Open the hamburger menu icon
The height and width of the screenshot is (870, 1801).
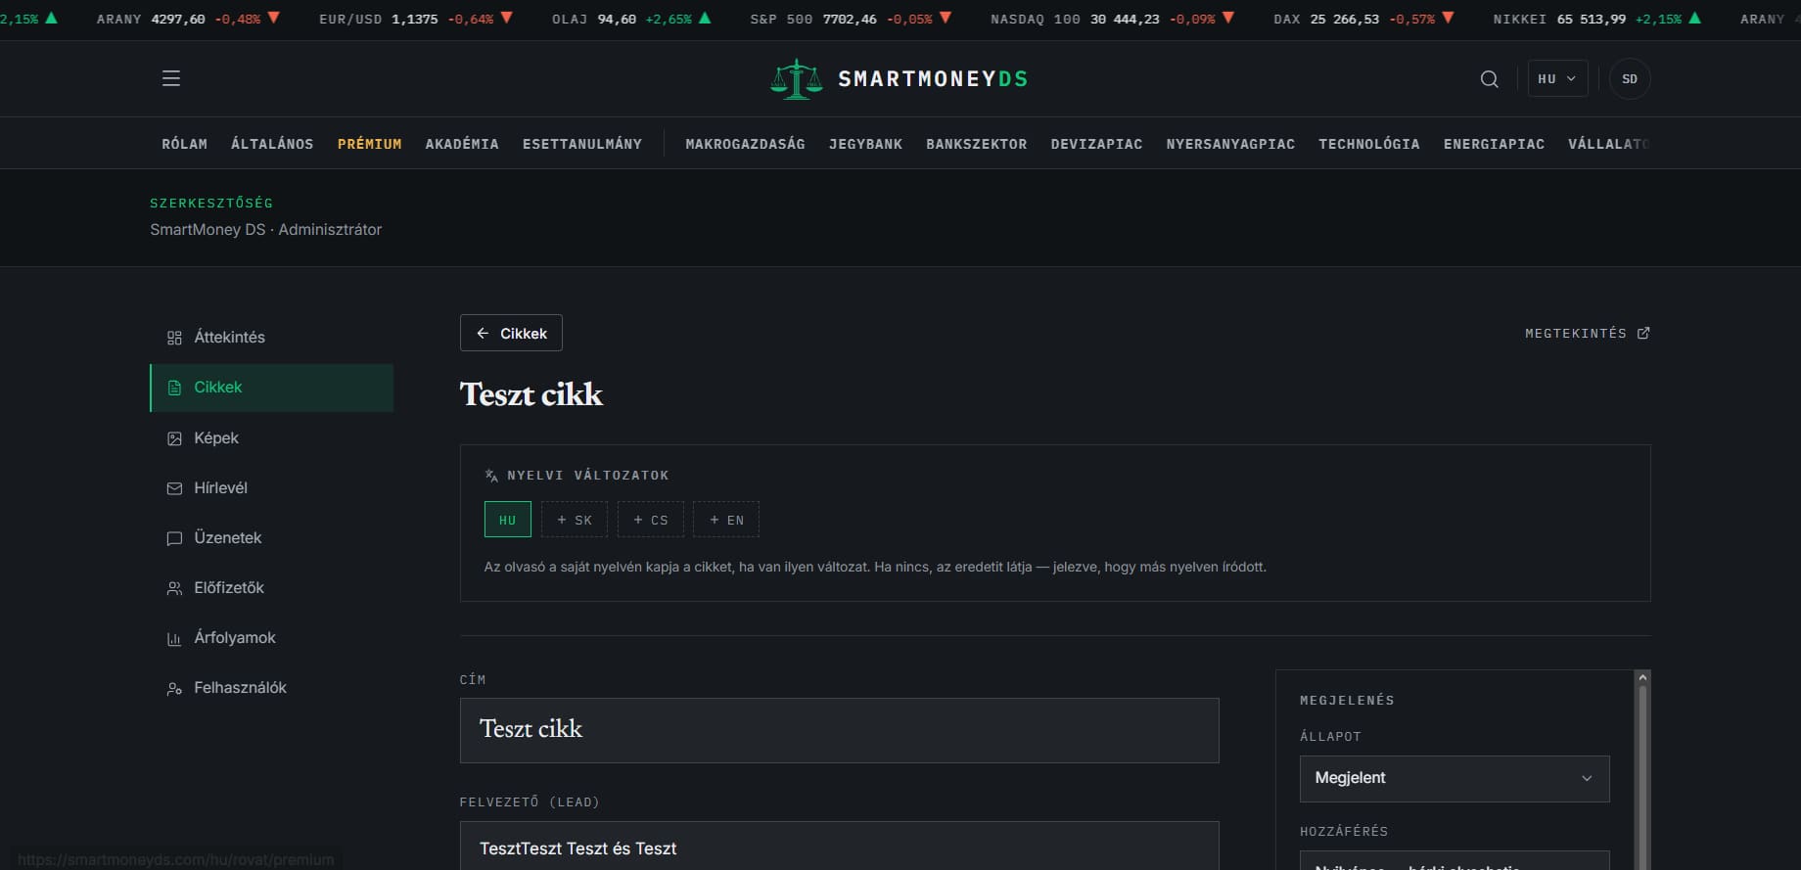pyautogui.click(x=171, y=78)
